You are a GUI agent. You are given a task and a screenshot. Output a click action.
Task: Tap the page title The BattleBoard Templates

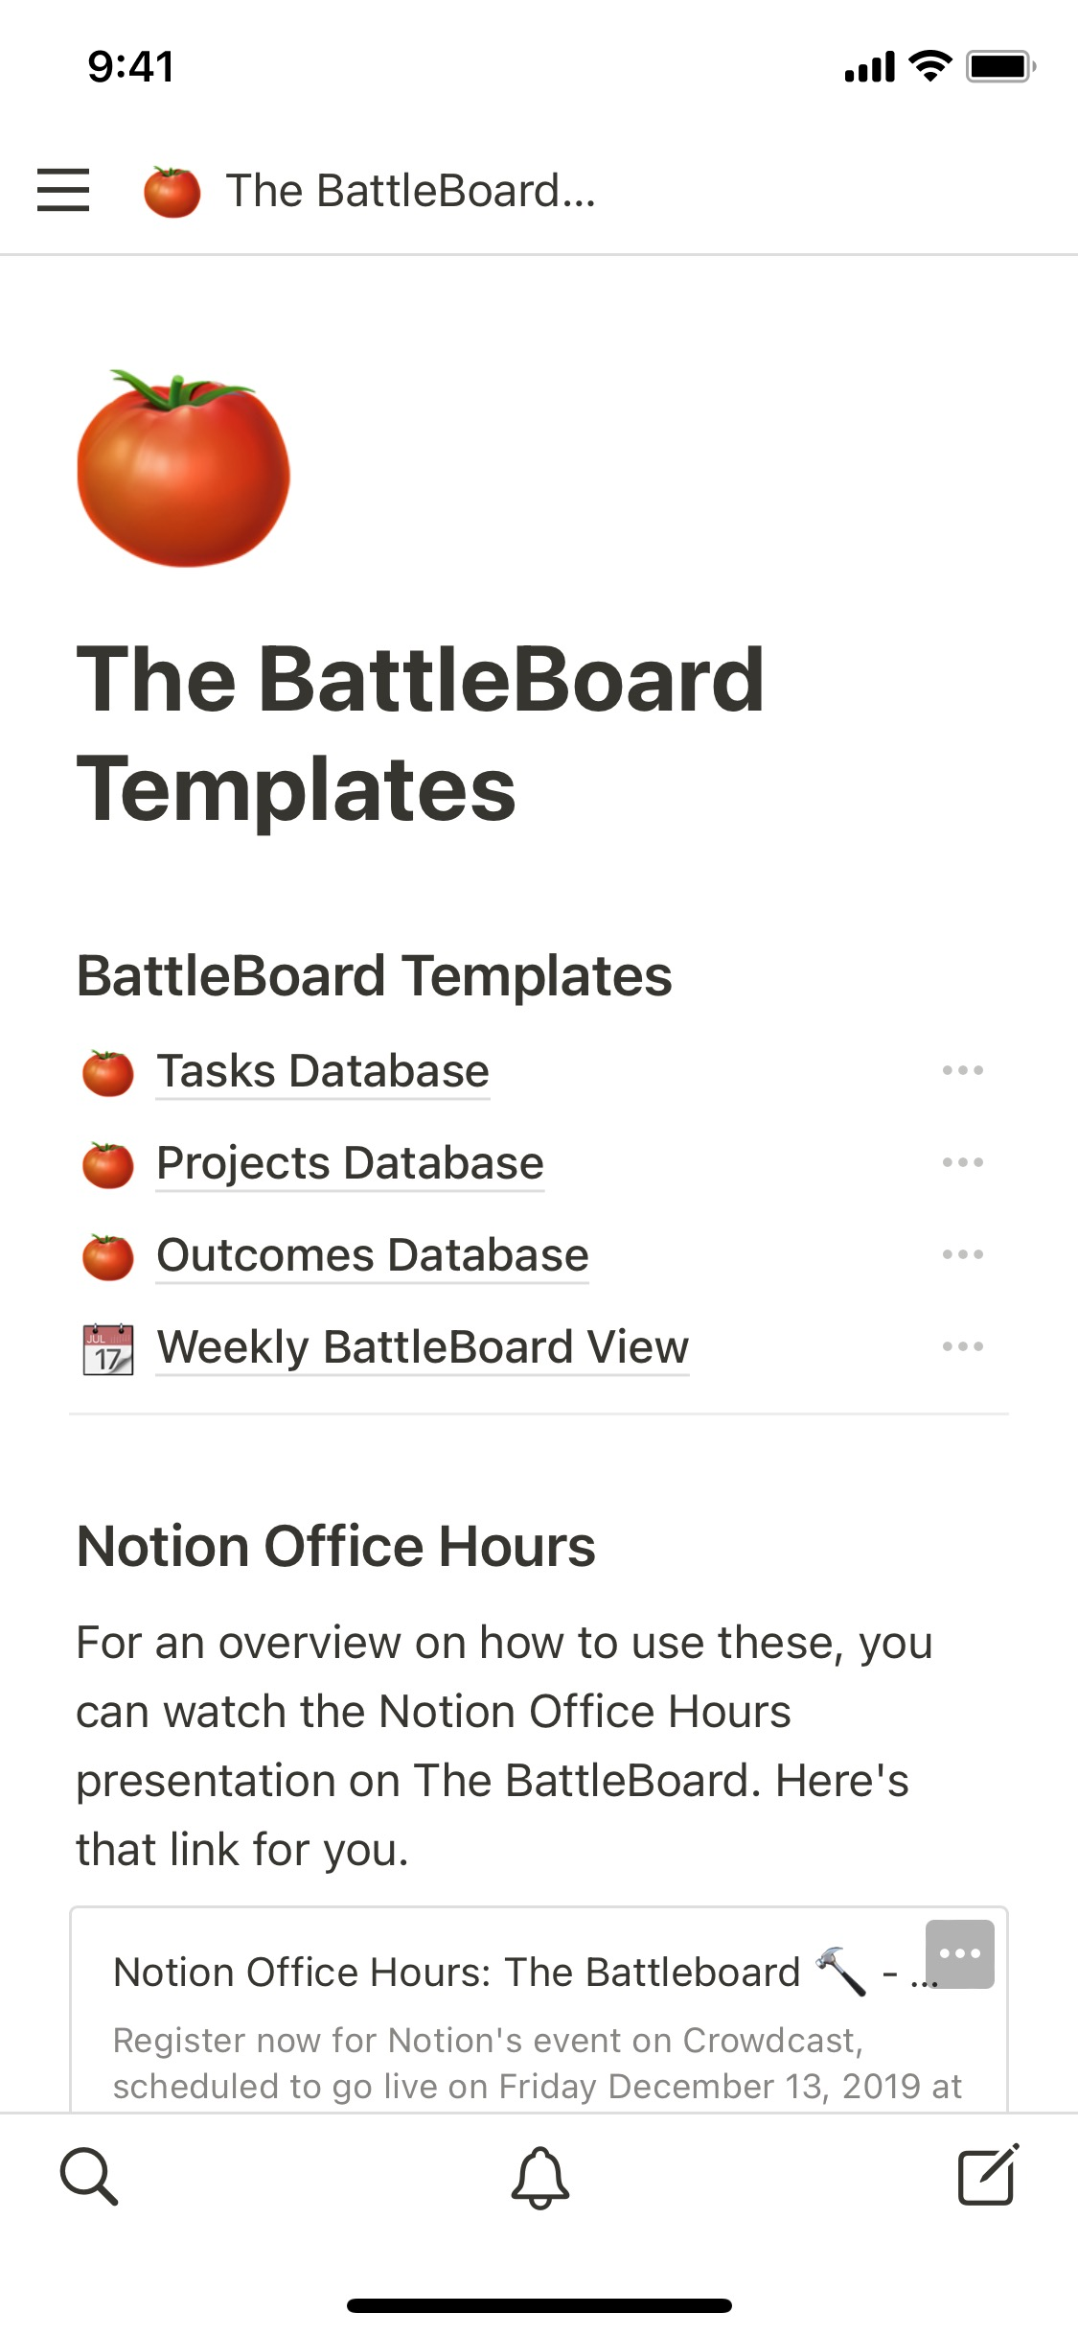tap(420, 734)
